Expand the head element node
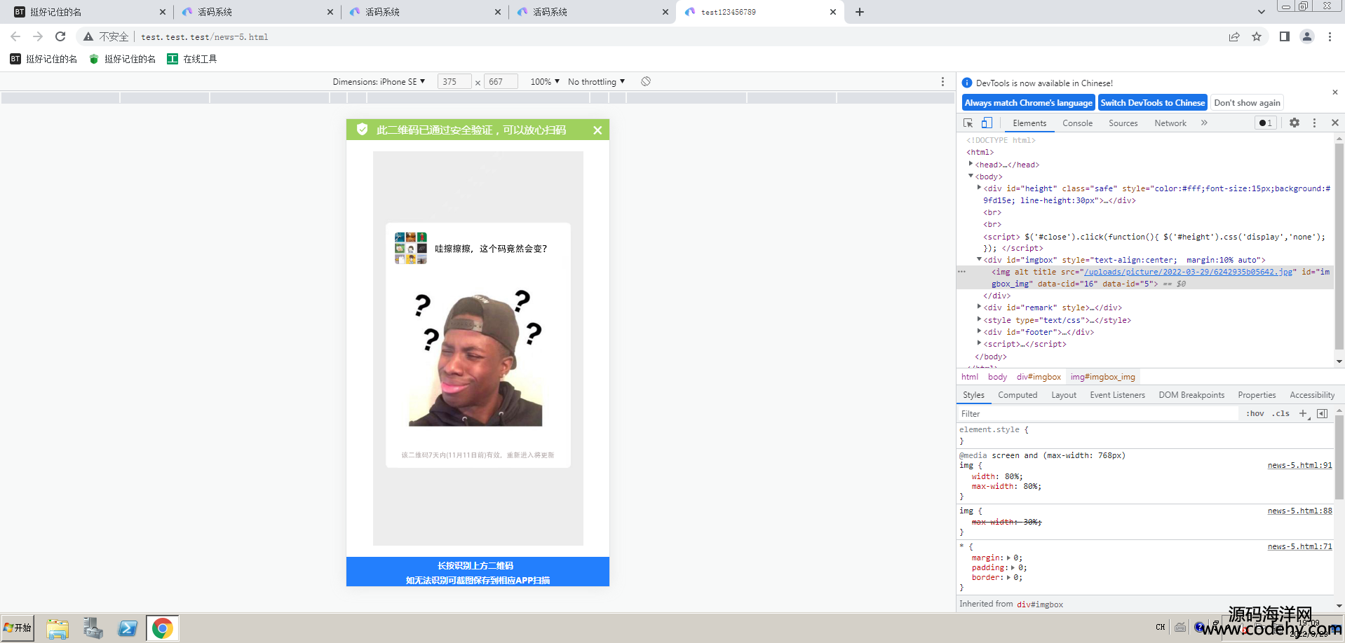Screen dimensions: 1345x643 coord(971,164)
